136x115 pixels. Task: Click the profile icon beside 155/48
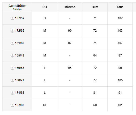[12, 55]
